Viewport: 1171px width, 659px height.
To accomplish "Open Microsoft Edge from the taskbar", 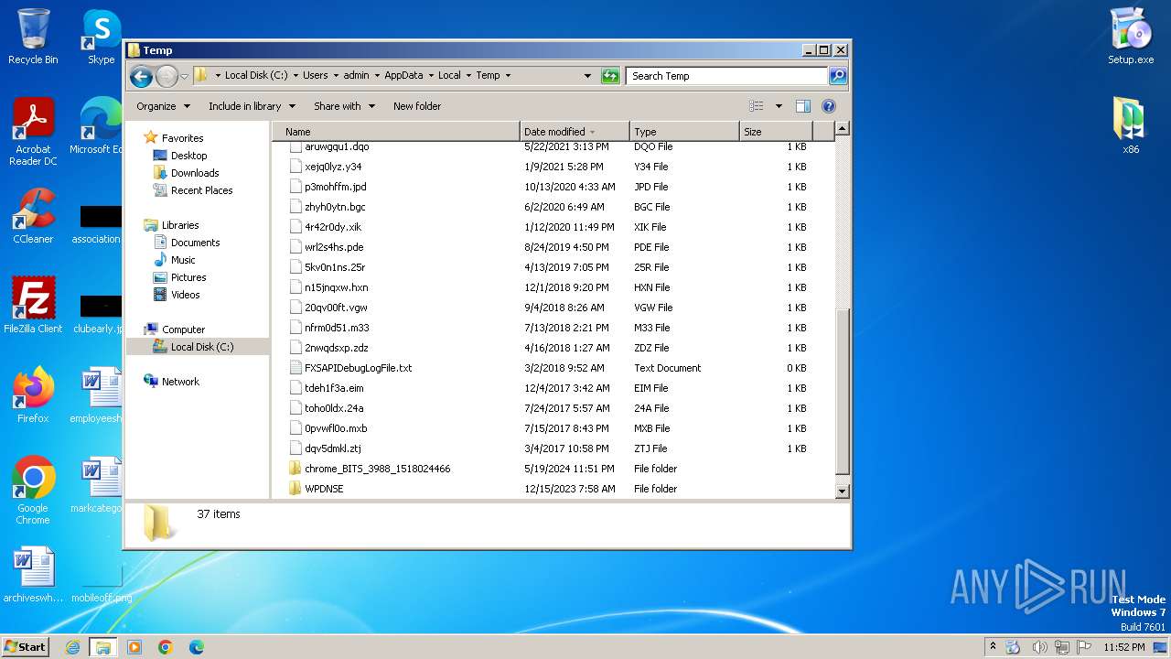I will tap(197, 647).
